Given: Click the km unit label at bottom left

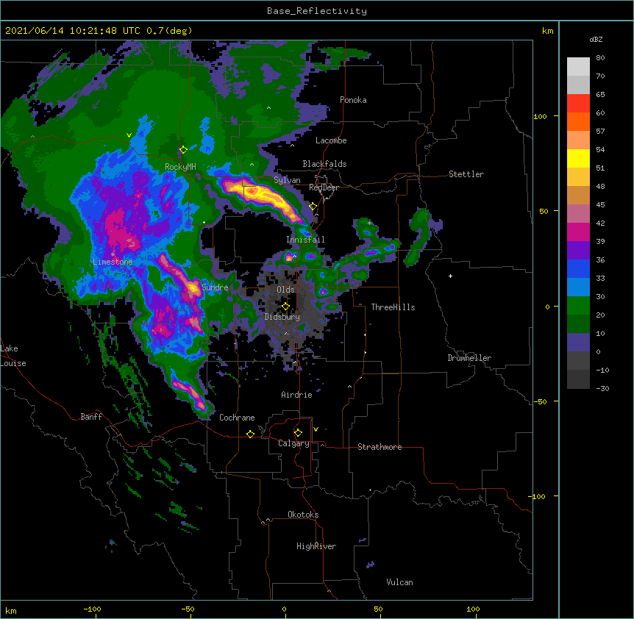Looking at the screenshot, I should pyautogui.click(x=11, y=611).
